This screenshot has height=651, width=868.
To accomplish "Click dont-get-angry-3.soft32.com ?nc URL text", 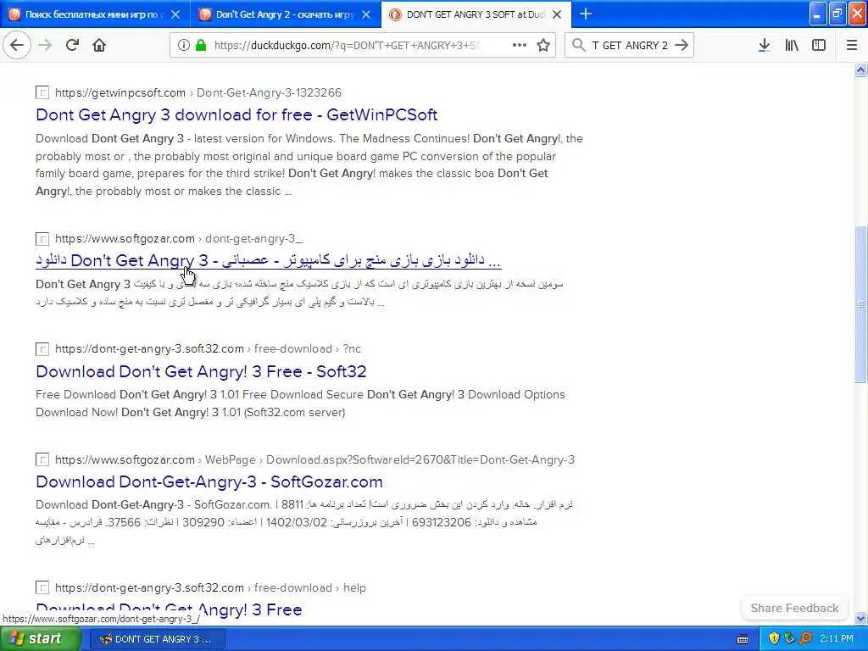I will click(209, 348).
